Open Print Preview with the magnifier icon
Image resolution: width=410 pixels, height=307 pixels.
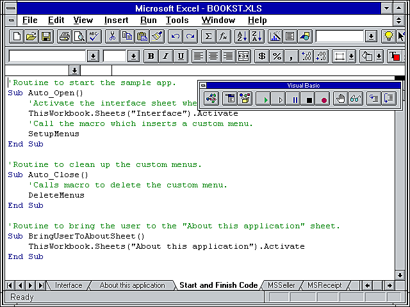click(x=79, y=36)
